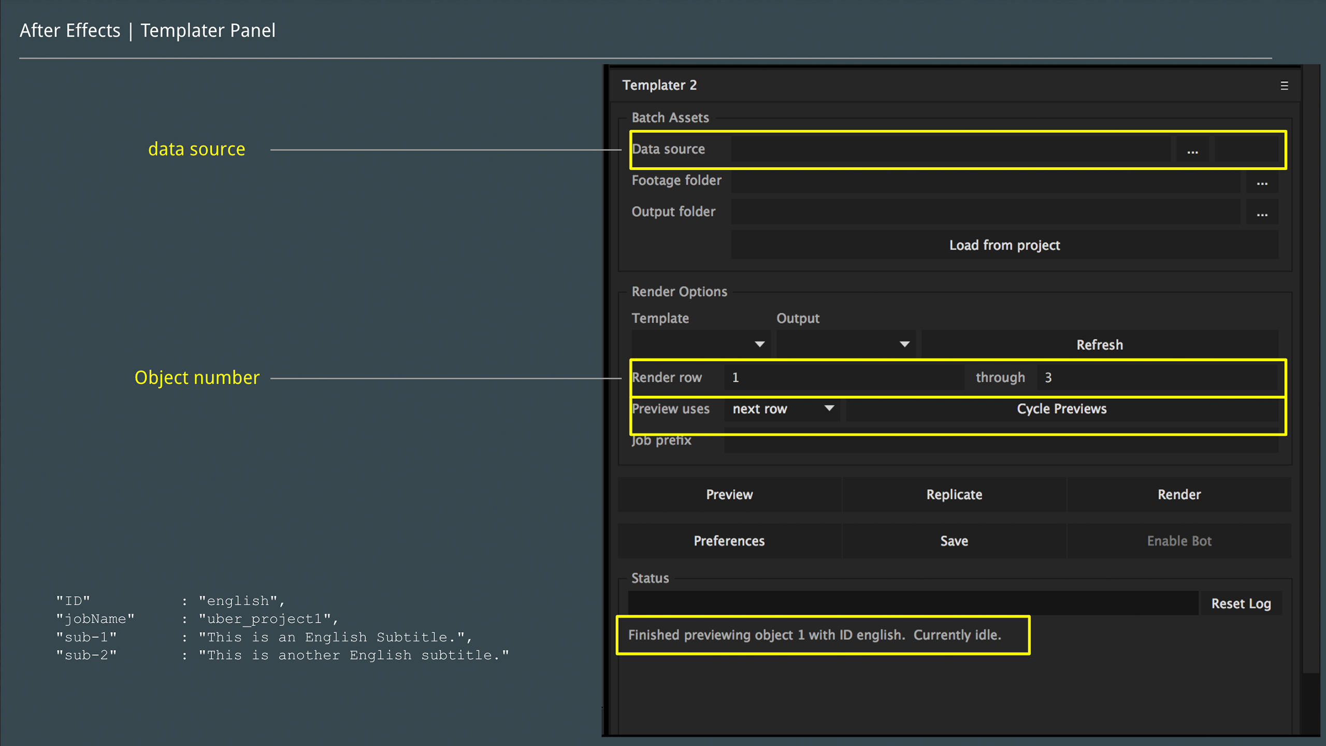Click the "This is another English subtitle." text
1326x746 pixels.
pos(354,655)
